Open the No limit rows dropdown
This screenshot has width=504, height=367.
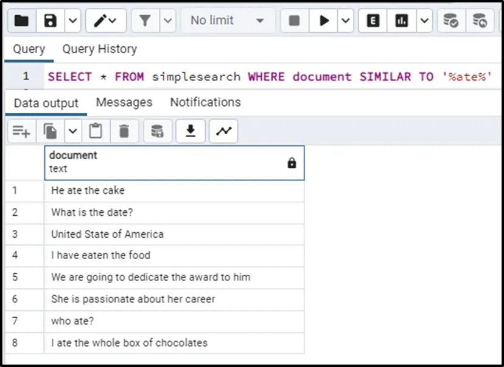click(227, 21)
